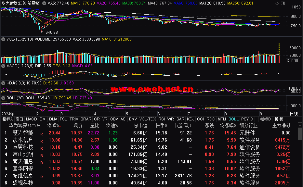Select the DMA indicator tab
This screenshot has height=187, width=303.
[x=53, y=119]
